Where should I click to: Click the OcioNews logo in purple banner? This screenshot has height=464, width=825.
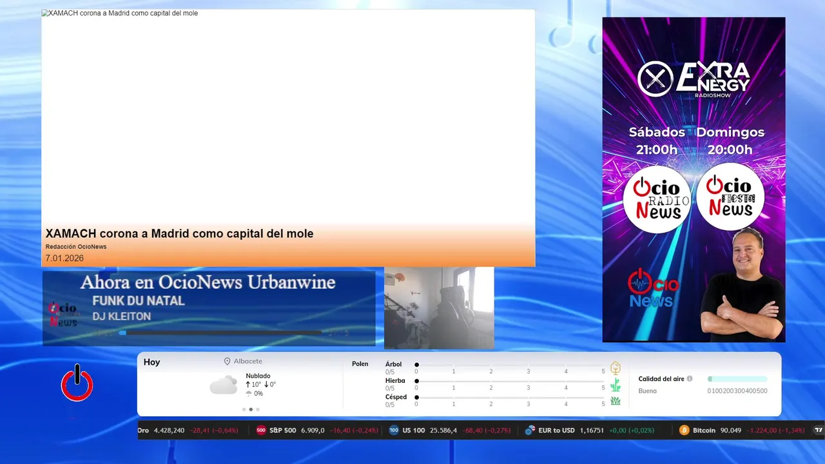coord(652,287)
